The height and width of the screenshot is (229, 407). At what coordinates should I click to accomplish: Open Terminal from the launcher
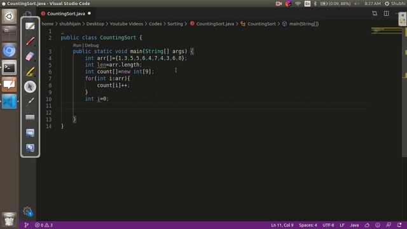(x=9, y=68)
